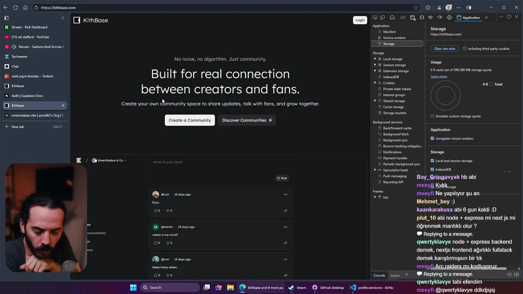Open the OmerOdabas & Co community dropdown
The height and width of the screenshot is (294, 523).
(x=110, y=160)
